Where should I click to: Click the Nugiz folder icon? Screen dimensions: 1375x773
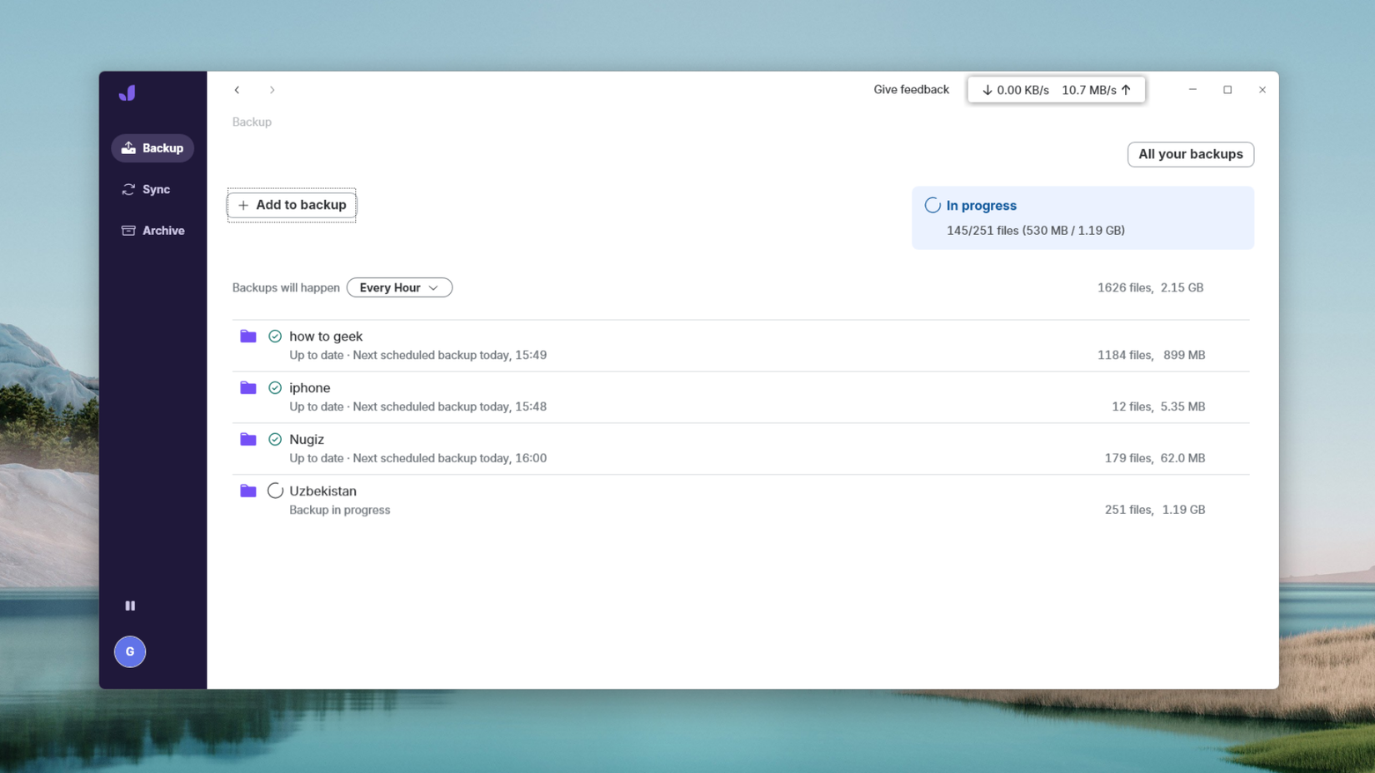click(x=247, y=439)
